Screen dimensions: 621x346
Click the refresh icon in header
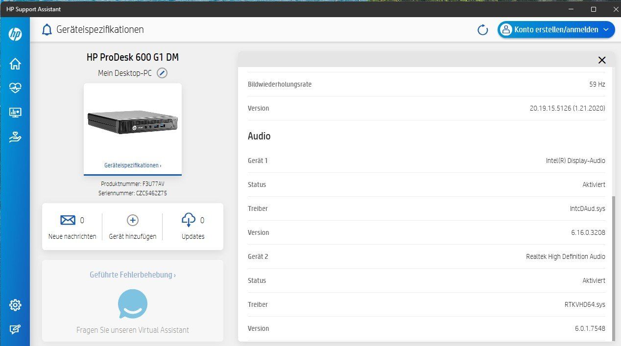point(483,30)
